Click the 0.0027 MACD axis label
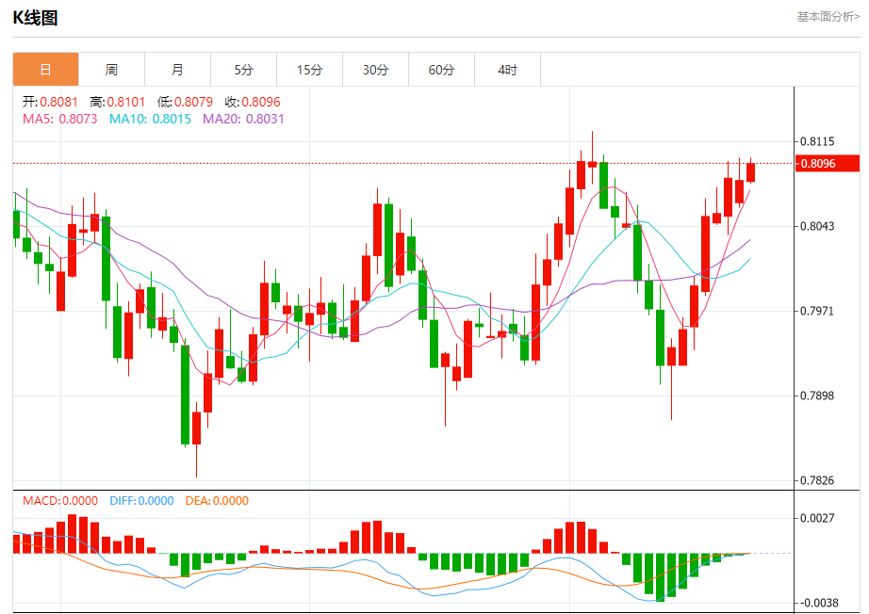 click(x=817, y=518)
